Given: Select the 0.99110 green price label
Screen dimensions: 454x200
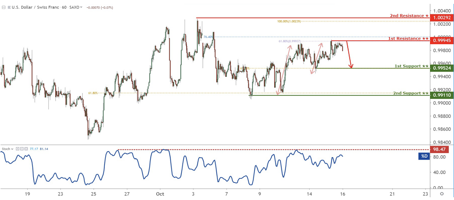Looking at the screenshot, I should [442, 95].
